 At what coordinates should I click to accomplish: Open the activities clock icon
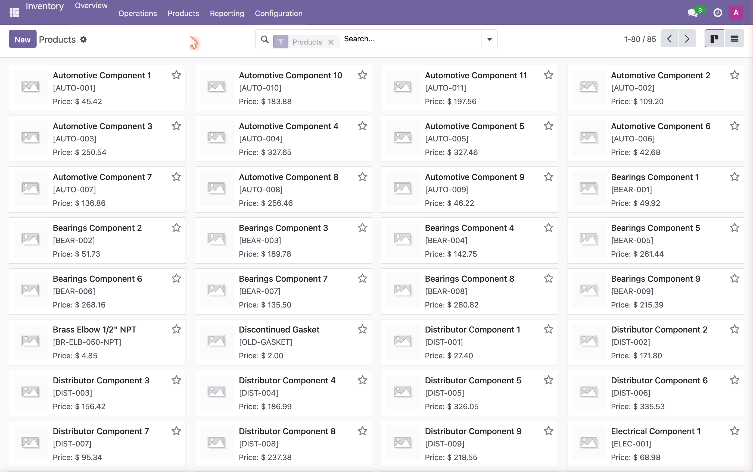(718, 13)
